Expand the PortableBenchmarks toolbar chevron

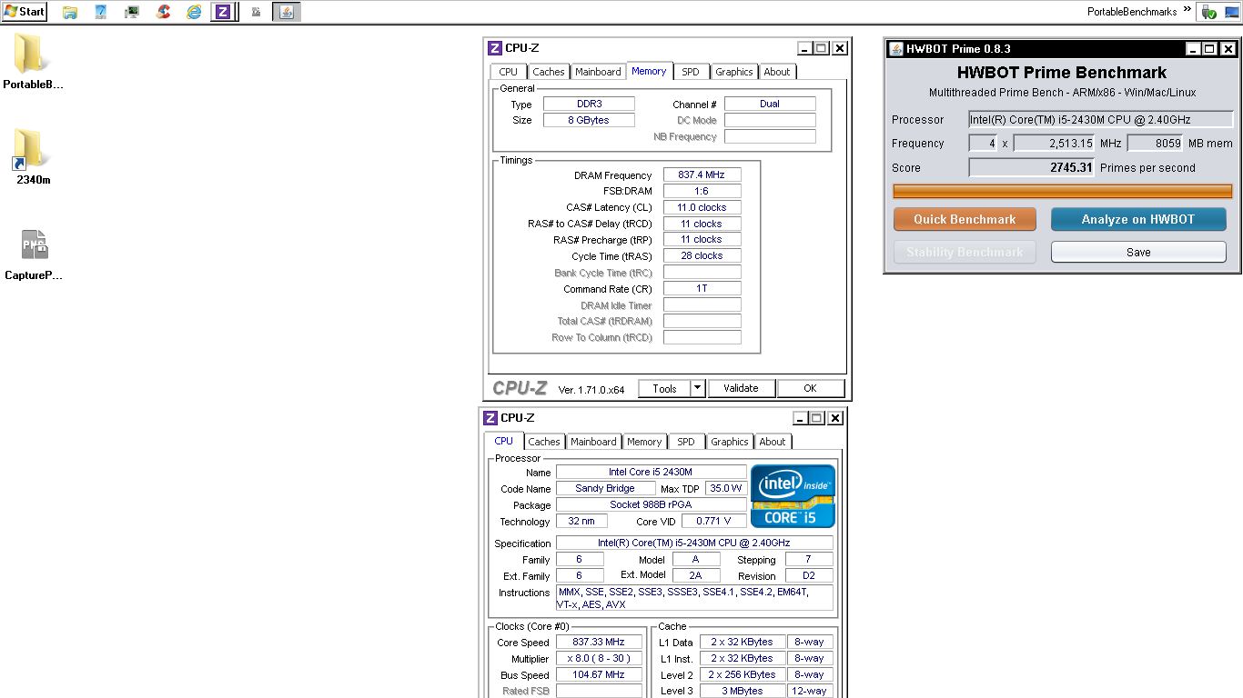1187,10
